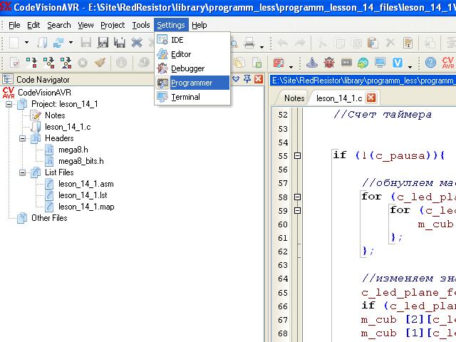This screenshot has width=456, height=342.
Task: Open the Reopen file dropdown arrow
Action: click(71, 43)
